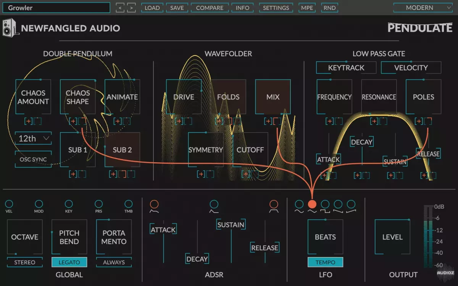Open the MODERN mode dropdown
Screen dimensions: 458x286
click(x=423, y=8)
